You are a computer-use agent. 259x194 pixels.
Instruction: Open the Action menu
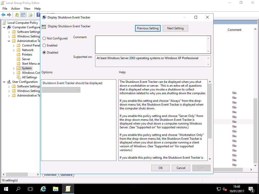[x=15, y=9]
